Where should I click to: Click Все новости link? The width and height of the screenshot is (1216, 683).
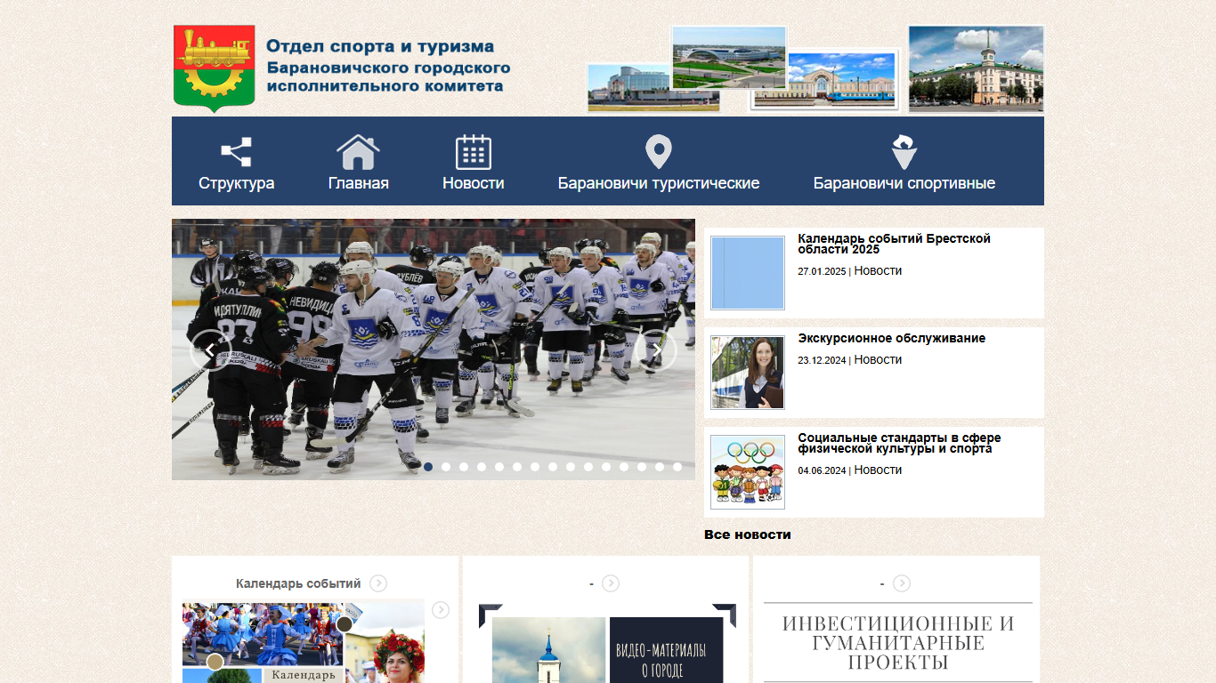point(747,534)
